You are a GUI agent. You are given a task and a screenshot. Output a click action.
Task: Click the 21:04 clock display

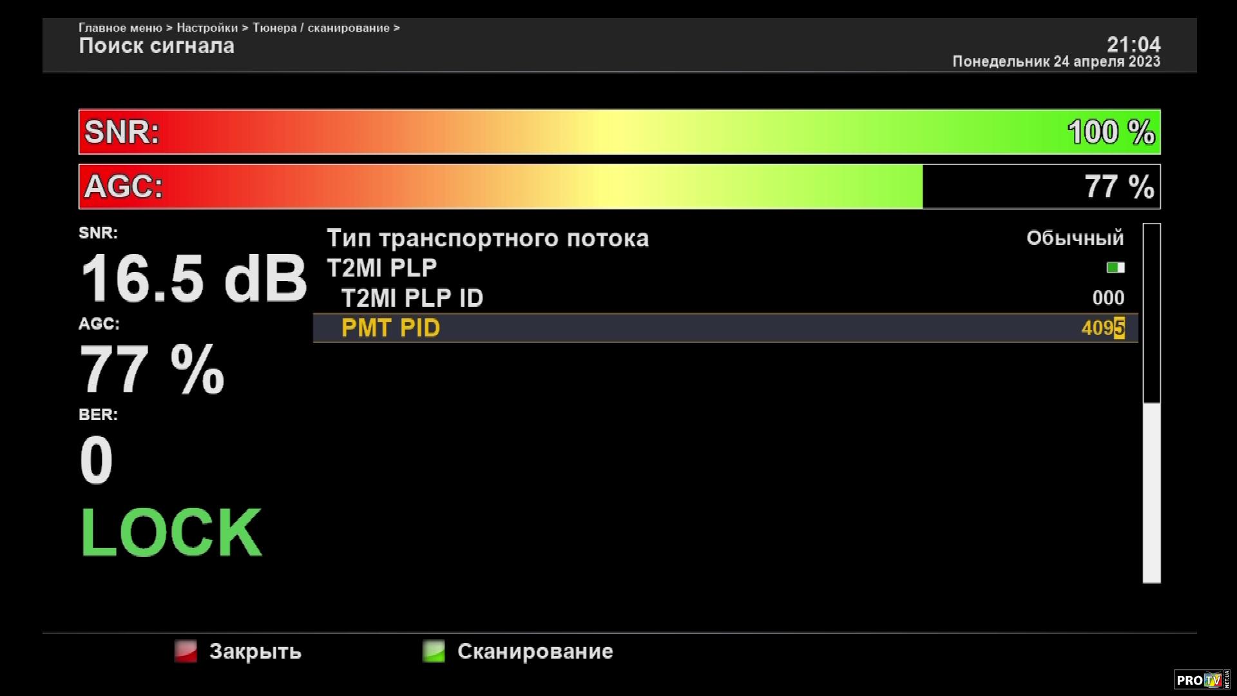pos(1133,44)
